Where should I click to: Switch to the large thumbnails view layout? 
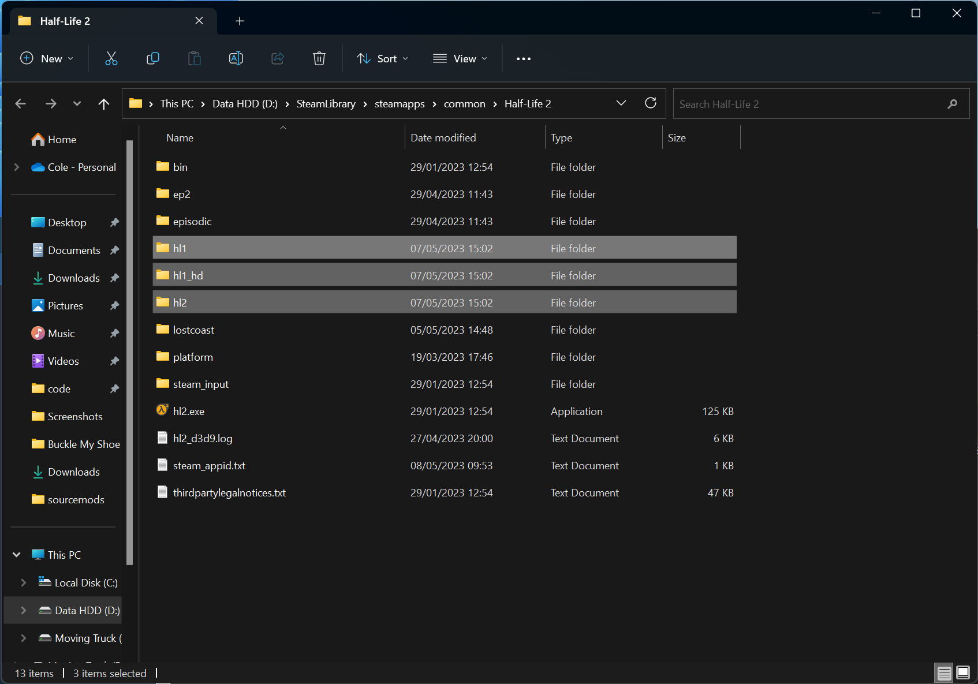click(x=963, y=673)
